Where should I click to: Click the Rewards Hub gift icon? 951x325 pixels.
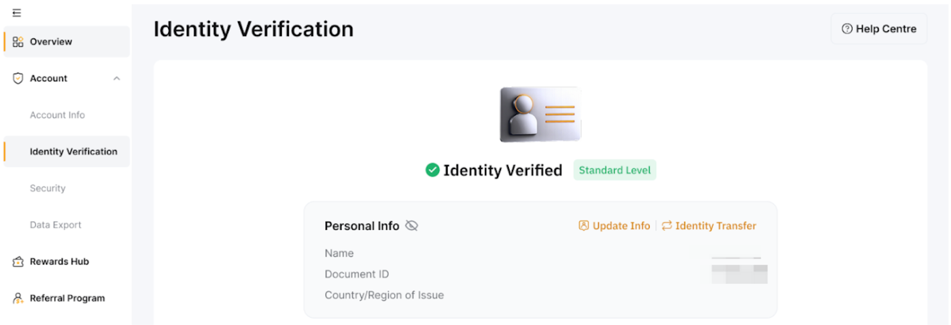(18, 262)
